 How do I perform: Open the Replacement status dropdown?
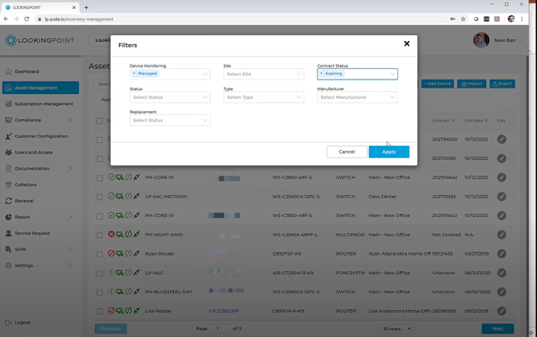coord(170,120)
